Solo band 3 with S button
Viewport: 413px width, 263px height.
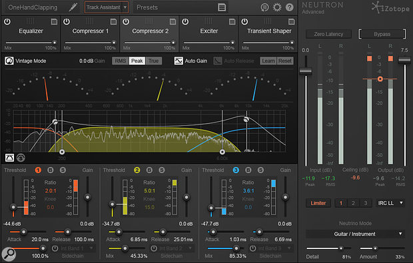260,170
